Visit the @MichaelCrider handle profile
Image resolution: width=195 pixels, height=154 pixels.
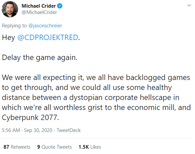pos(39,12)
